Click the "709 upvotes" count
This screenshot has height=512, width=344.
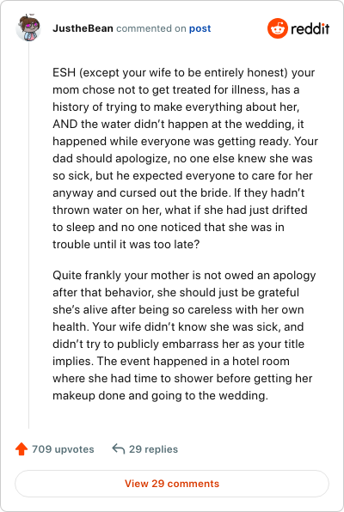click(63, 449)
